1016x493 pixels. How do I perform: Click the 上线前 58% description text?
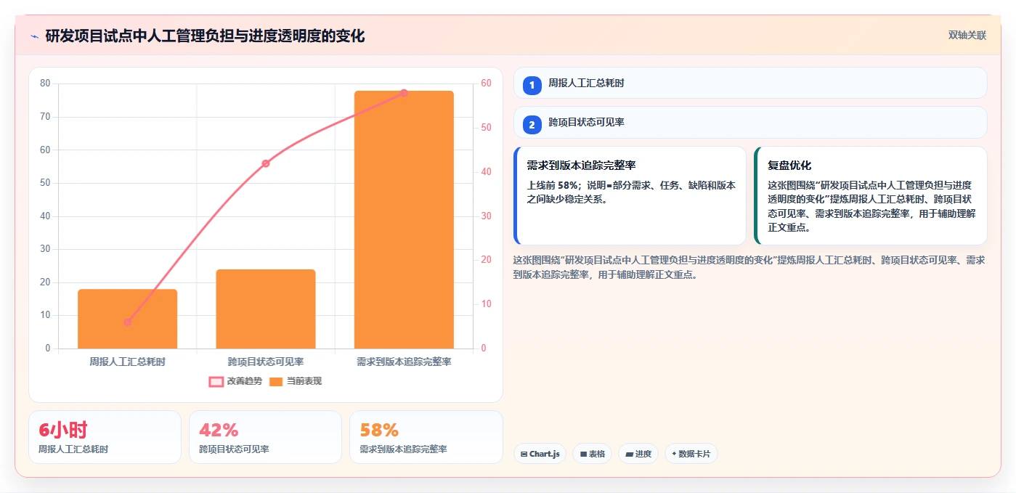631,192
